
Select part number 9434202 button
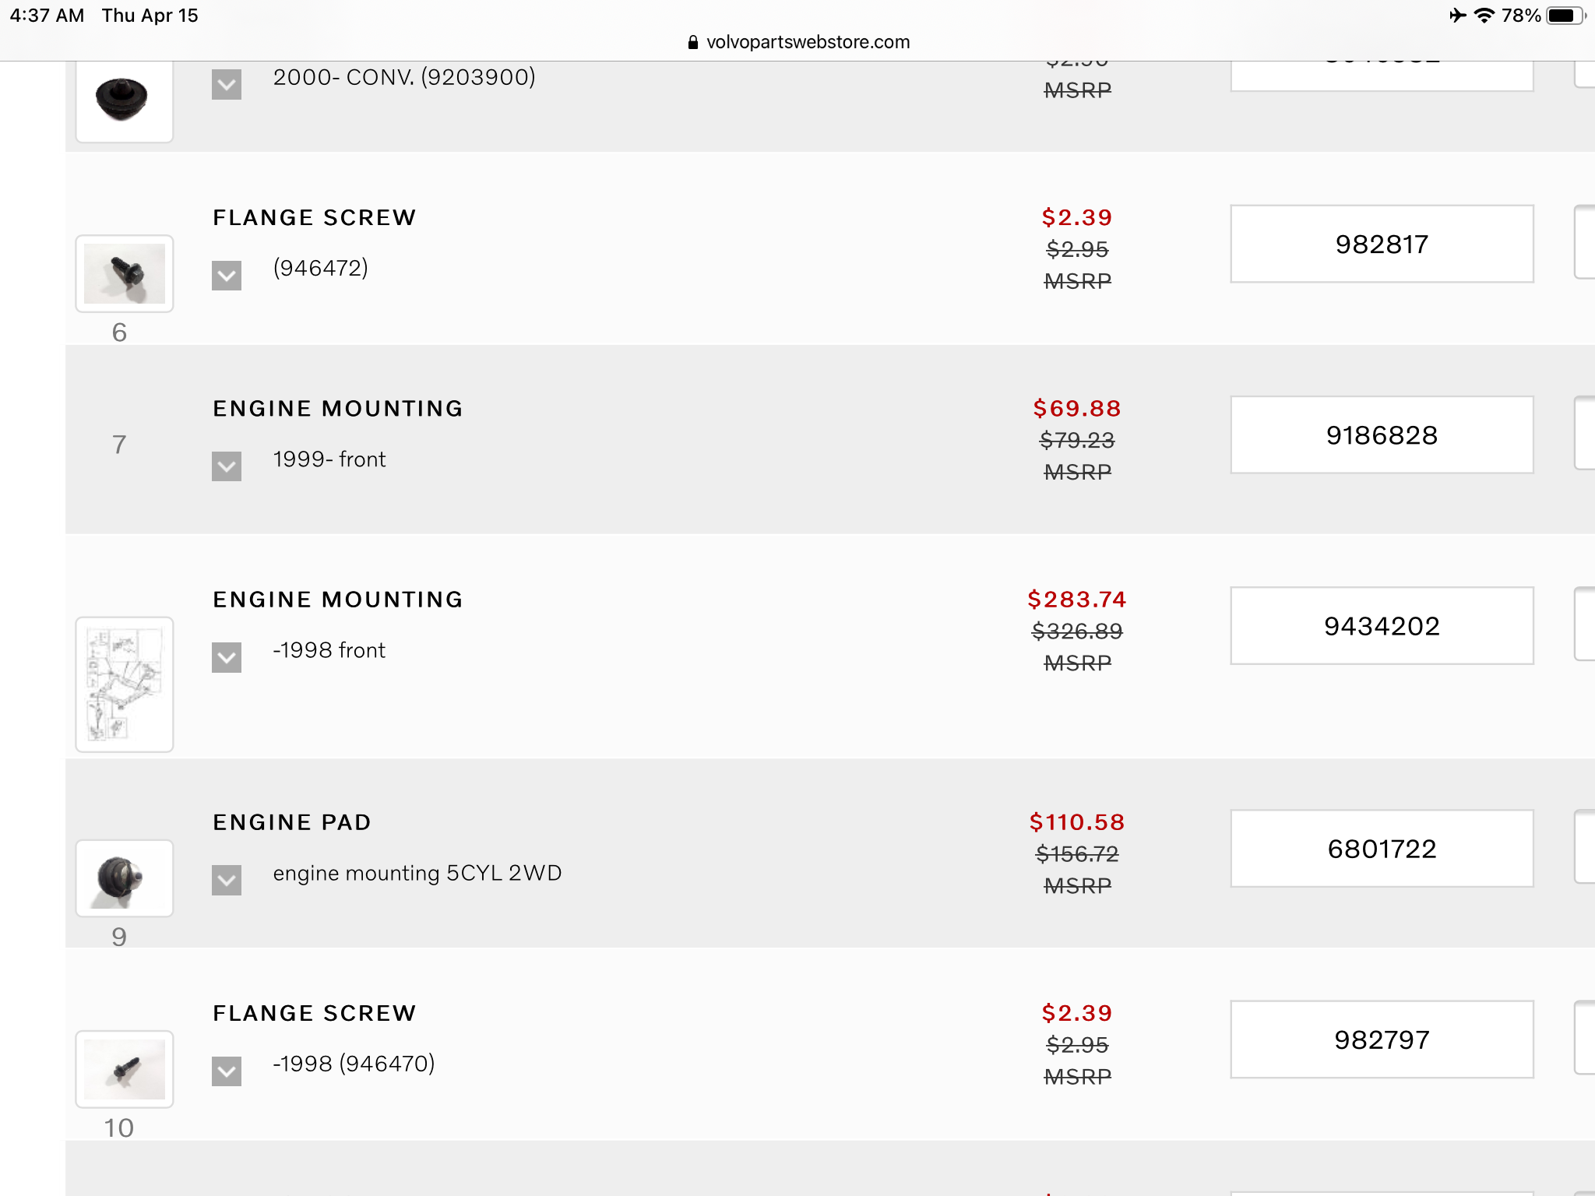click(1382, 626)
